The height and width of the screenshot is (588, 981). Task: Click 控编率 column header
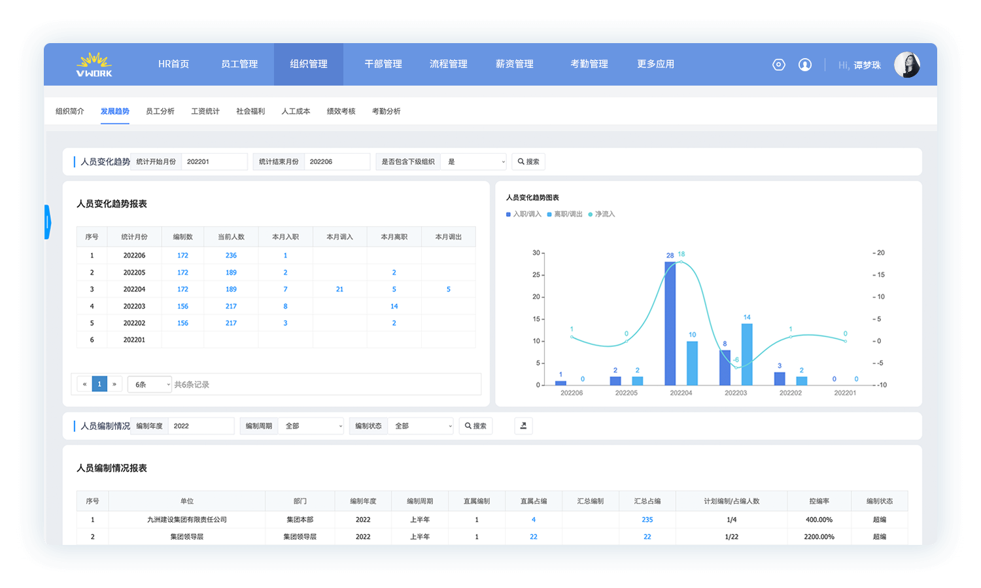(819, 501)
